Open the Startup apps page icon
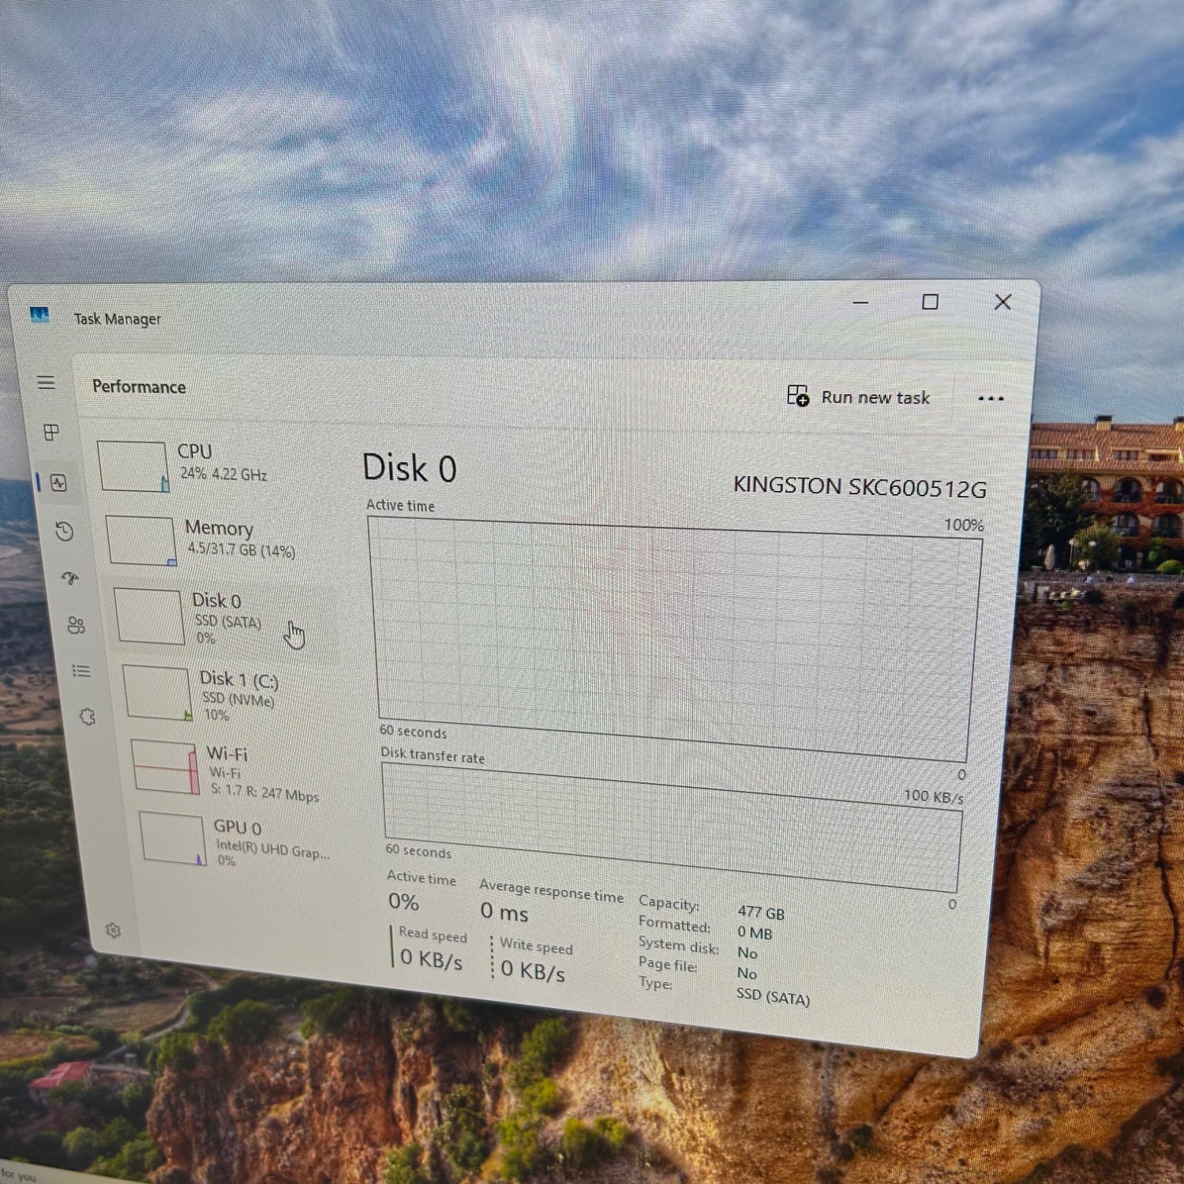Image resolution: width=1184 pixels, height=1184 pixels. pos(70,579)
